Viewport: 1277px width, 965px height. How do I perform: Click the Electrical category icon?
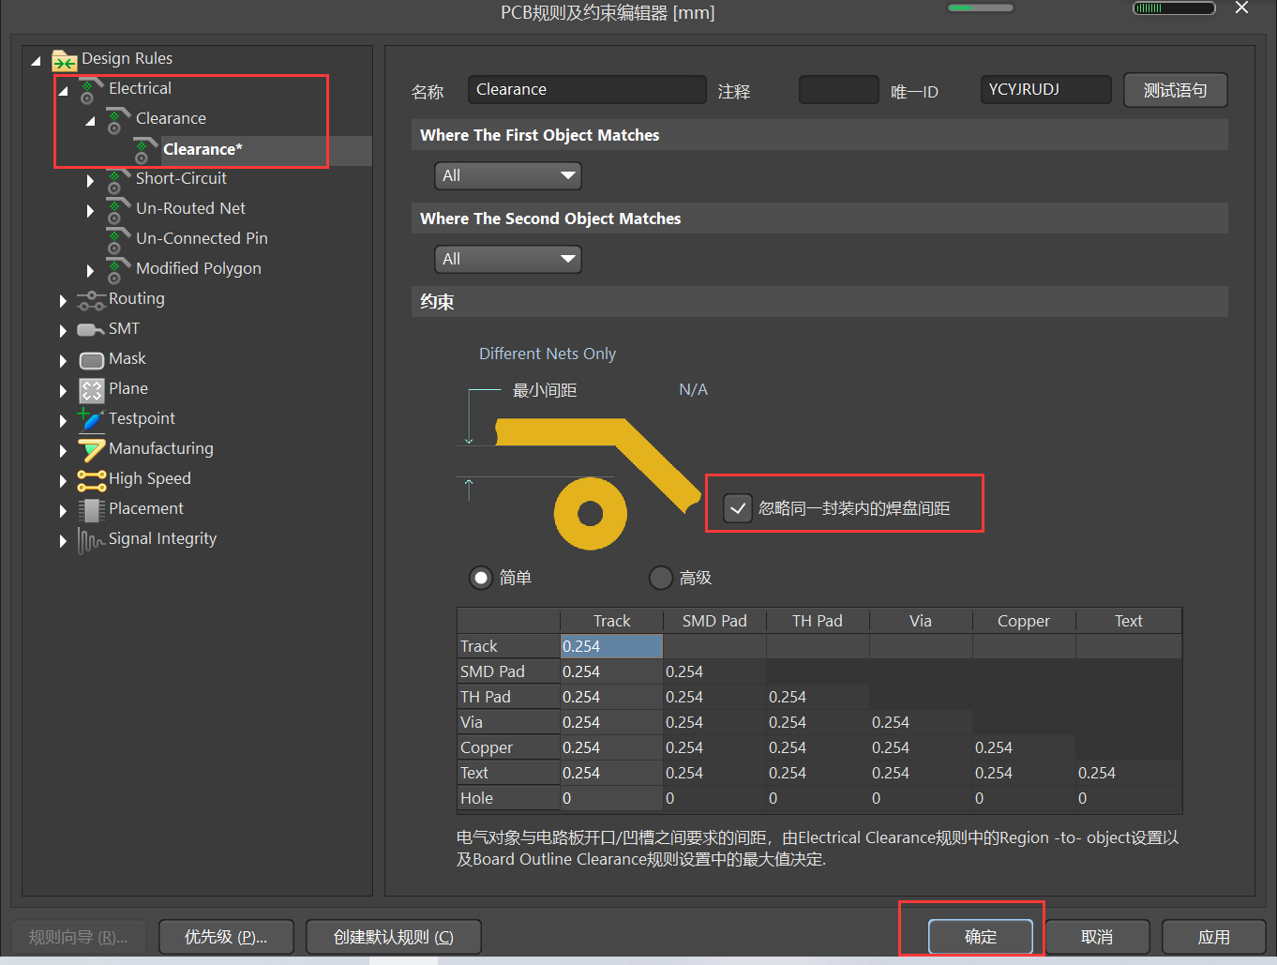(x=91, y=90)
